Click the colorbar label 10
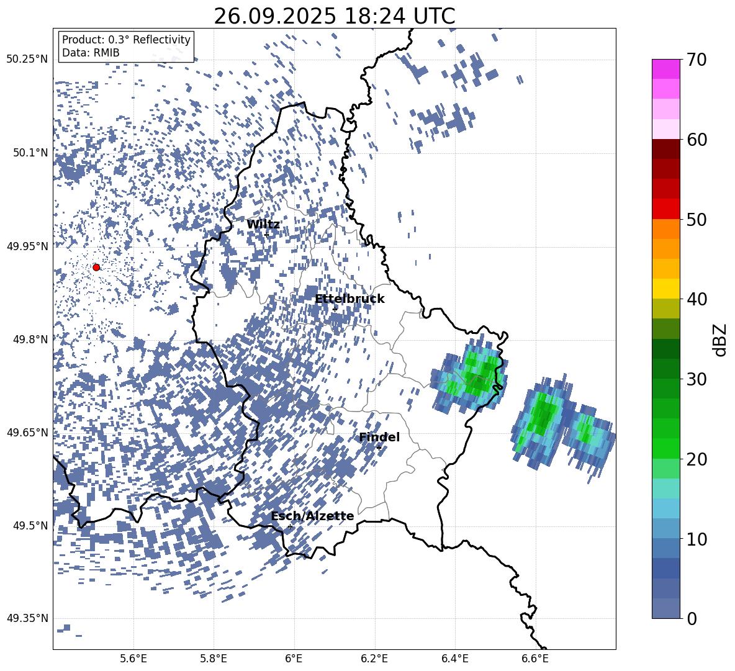The width and height of the screenshot is (735, 671). [697, 539]
